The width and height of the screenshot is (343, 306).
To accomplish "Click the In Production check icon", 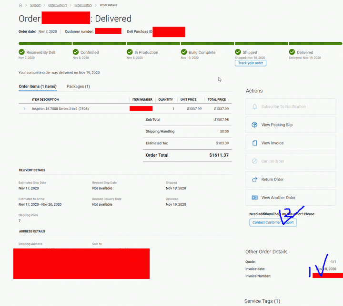I will [130, 52].
